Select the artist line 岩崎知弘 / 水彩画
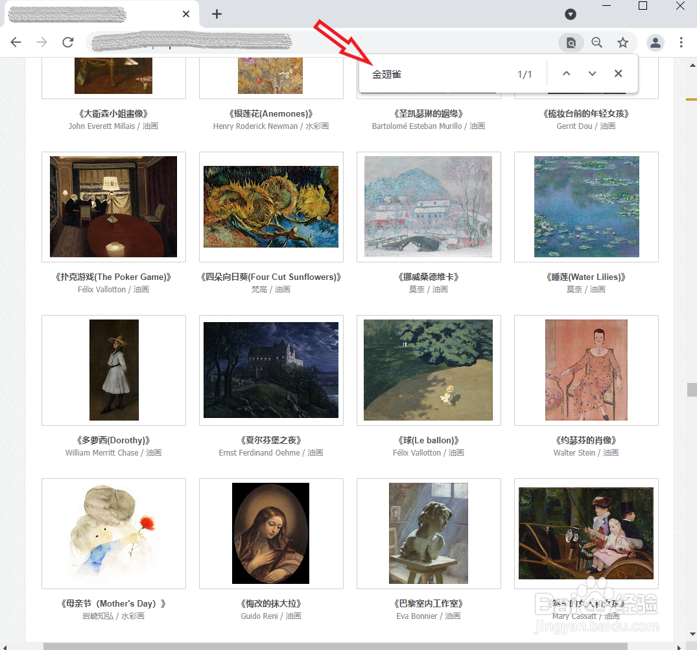 coord(113,616)
